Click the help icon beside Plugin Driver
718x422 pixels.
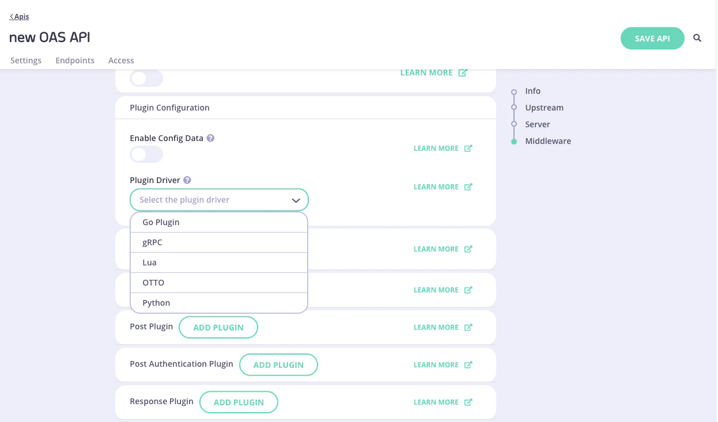pos(187,180)
